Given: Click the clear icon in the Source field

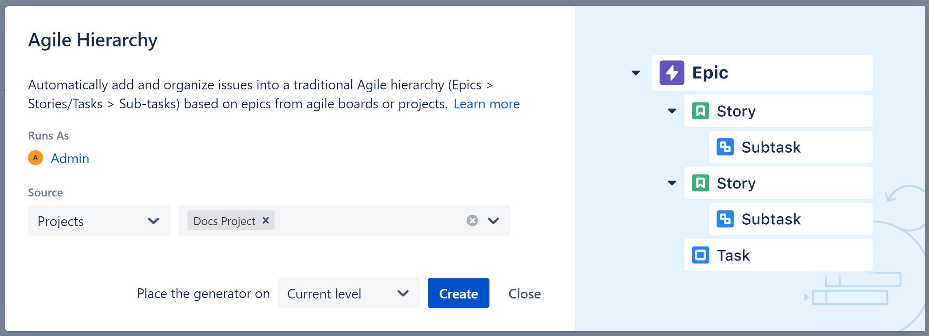Looking at the screenshot, I should point(472,220).
